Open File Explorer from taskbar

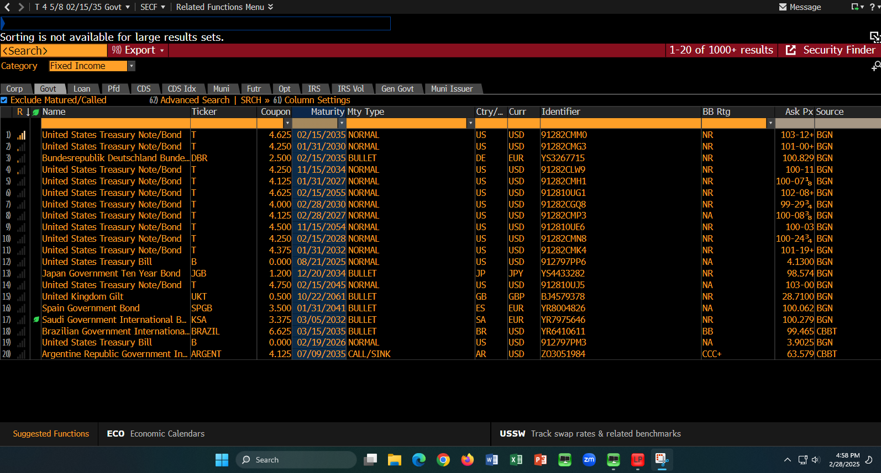(x=395, y=460)
